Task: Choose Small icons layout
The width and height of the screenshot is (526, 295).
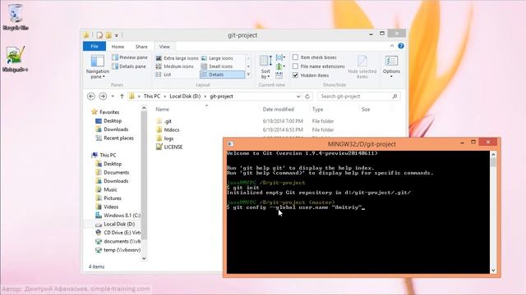Action: tap(217, 66)
